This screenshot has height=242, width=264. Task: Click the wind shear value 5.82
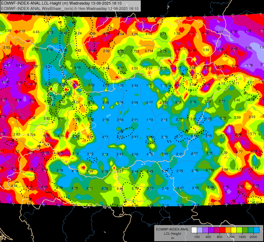(x=78, y=50)
